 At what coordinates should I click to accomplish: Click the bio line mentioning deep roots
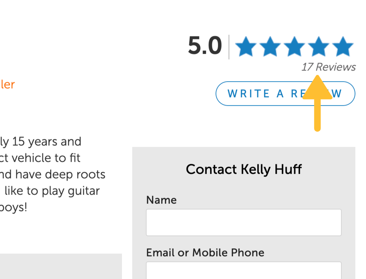click(53, 174)
